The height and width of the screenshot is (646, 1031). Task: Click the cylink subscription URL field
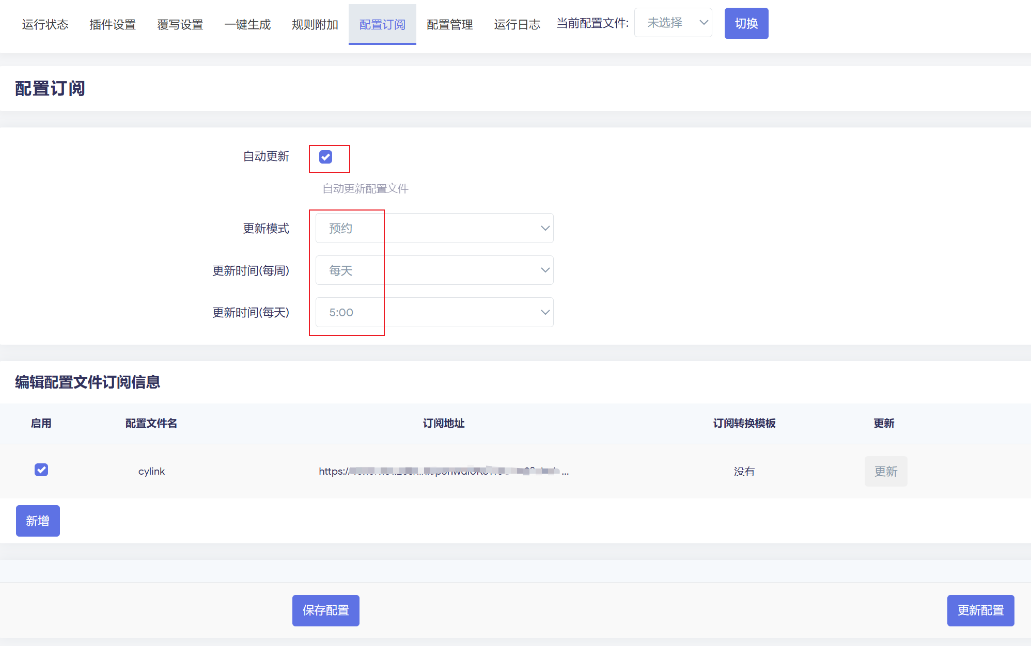443,471
